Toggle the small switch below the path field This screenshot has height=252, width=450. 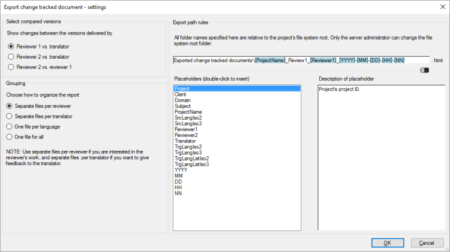click(425, 71)
